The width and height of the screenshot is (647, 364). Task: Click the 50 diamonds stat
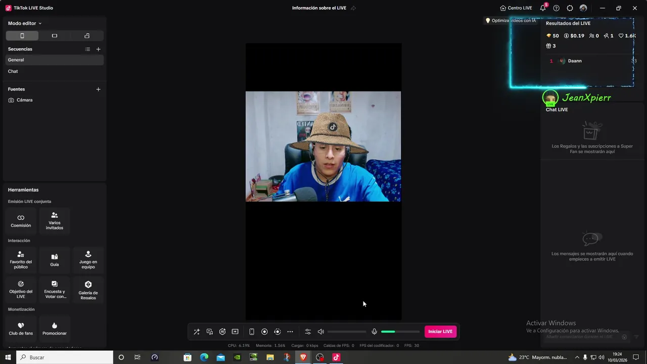coord(552,36)
